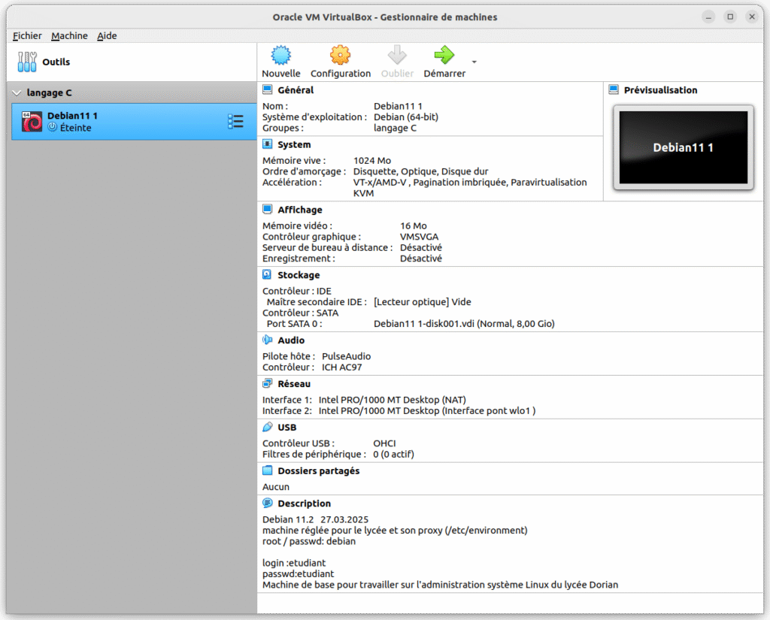
Task: Open the Machine menu
Action: click(69, 35)
